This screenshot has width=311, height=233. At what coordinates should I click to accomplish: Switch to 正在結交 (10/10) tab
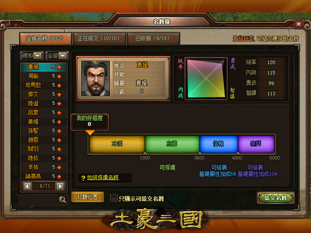pos(99,38)
